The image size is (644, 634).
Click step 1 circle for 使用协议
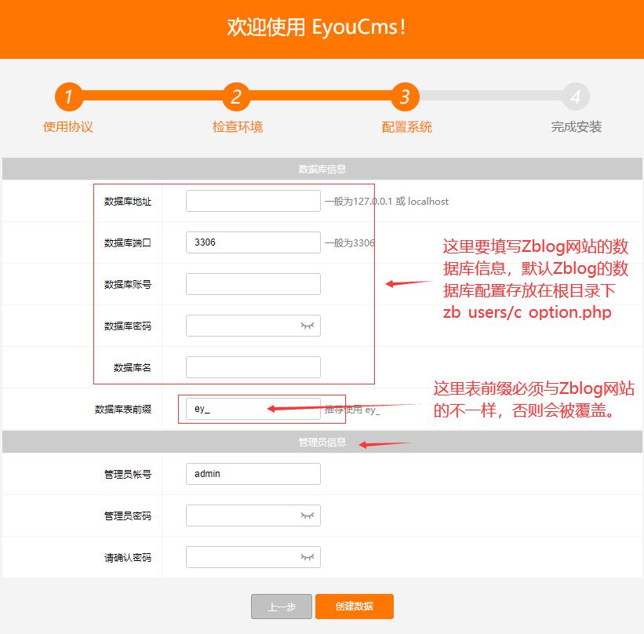pyautogui.click(x=69, y=97)
